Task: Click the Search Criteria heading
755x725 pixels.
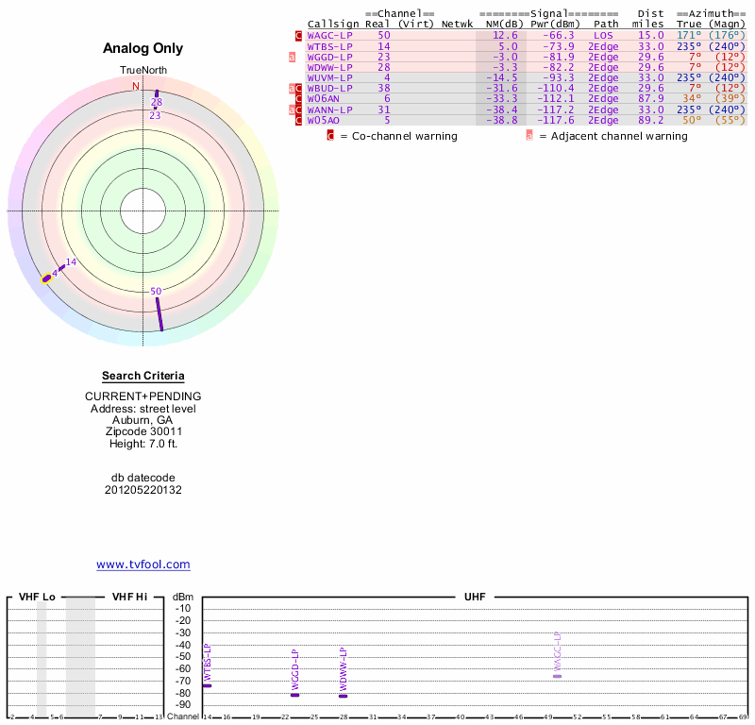Action: pyautogui.click(x=143, y=376)
